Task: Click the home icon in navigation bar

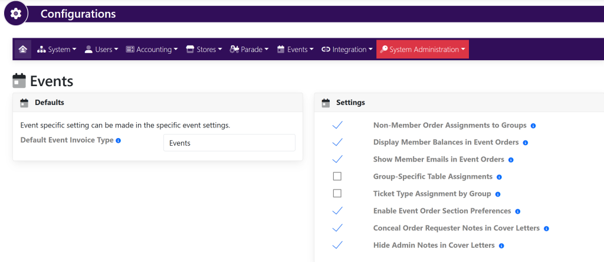Action: 22,50
